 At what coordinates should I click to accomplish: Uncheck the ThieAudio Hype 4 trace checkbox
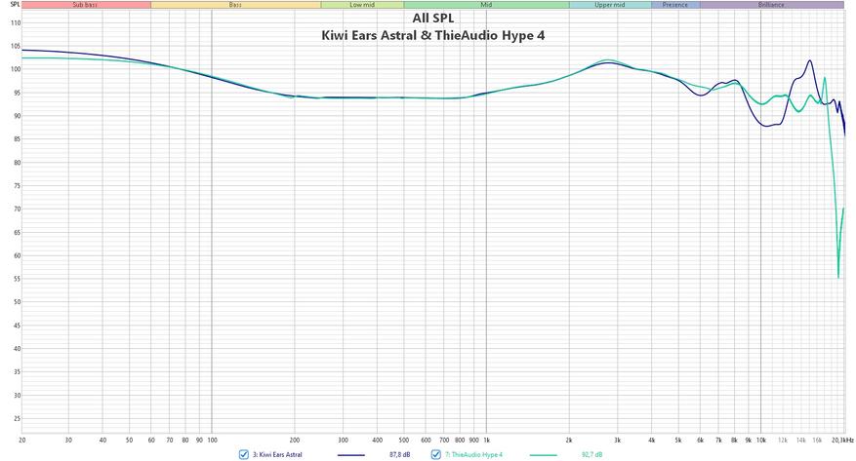(x=435, y=454)
